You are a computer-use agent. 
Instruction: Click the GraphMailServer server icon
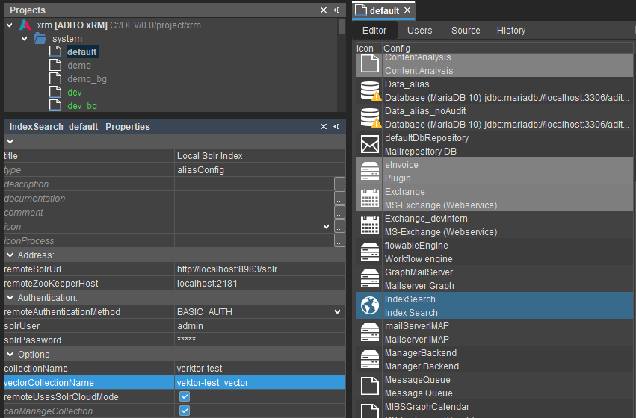369,278
